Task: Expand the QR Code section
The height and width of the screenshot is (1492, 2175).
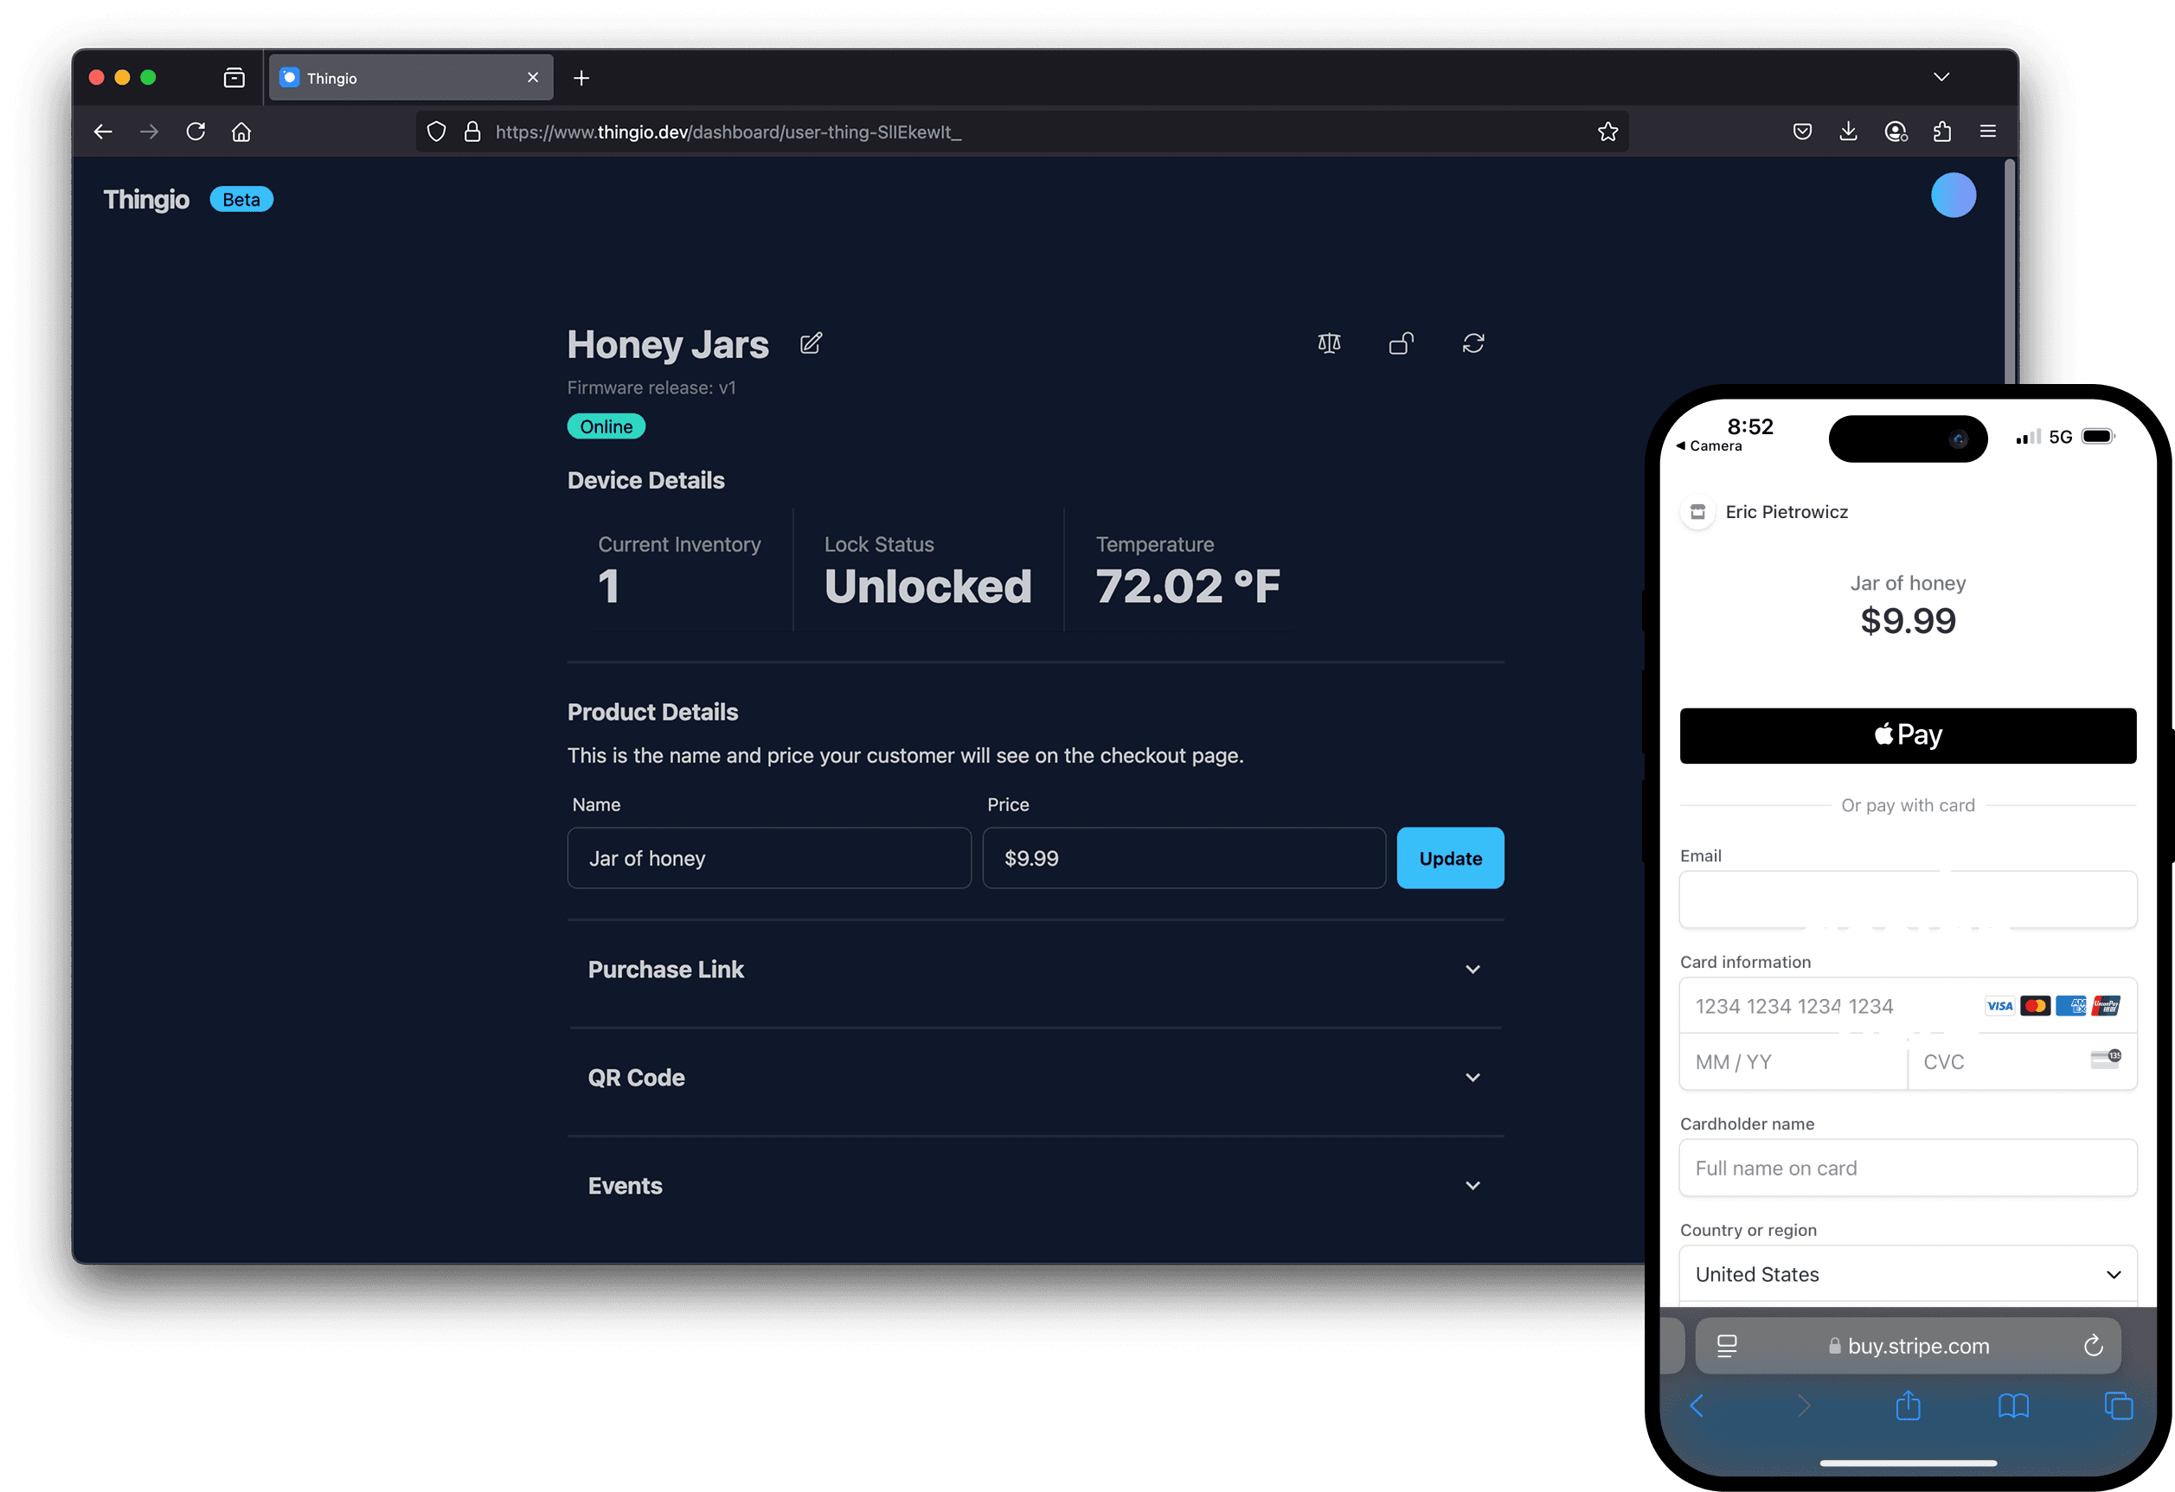Action: point(1036,1078)
